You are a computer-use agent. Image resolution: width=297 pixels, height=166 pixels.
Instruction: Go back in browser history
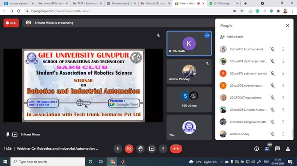click(x=5, y=11)
